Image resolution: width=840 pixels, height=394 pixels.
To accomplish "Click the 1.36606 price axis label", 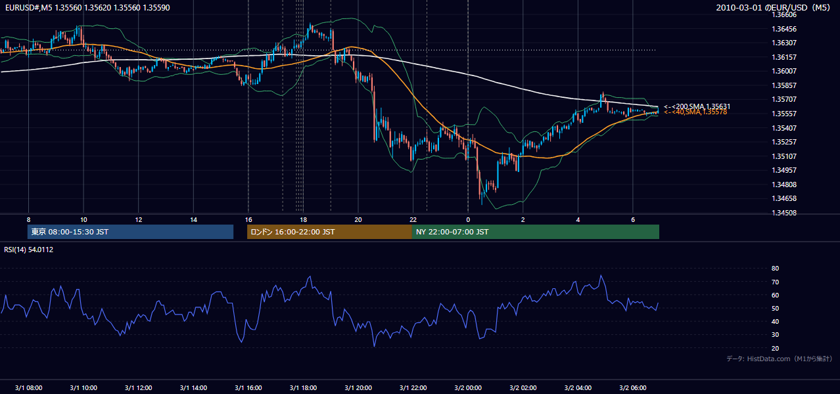I will point(785,14).
